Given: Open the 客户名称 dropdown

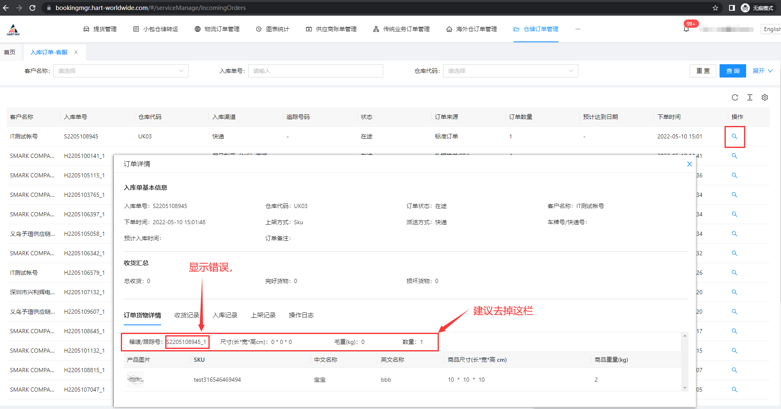Looking at the screenshot, I should [x=120, y=71].
